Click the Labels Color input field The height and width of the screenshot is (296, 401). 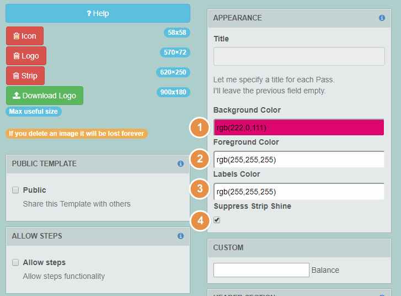pos(299,192)
